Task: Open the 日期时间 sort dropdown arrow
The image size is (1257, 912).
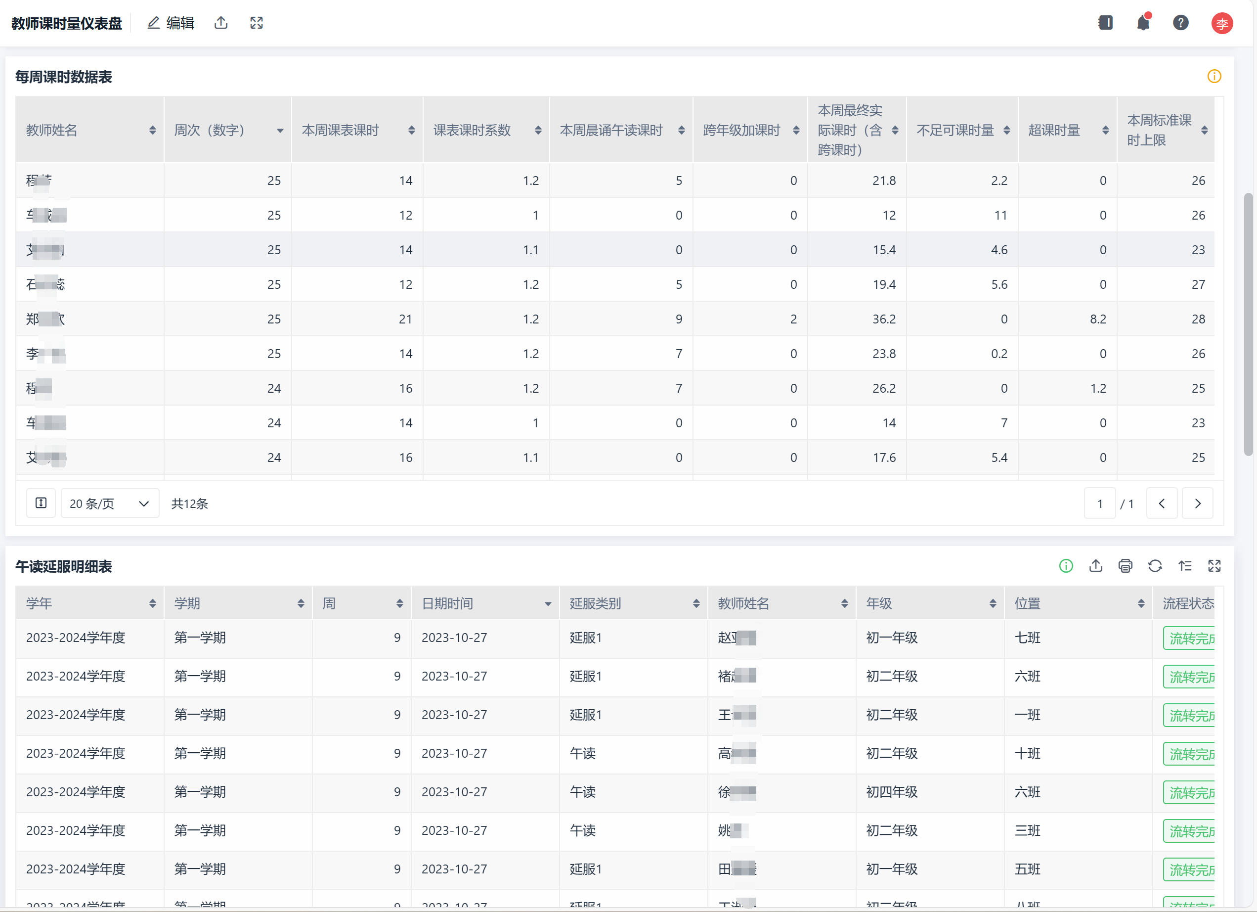Action: (548, 604)
